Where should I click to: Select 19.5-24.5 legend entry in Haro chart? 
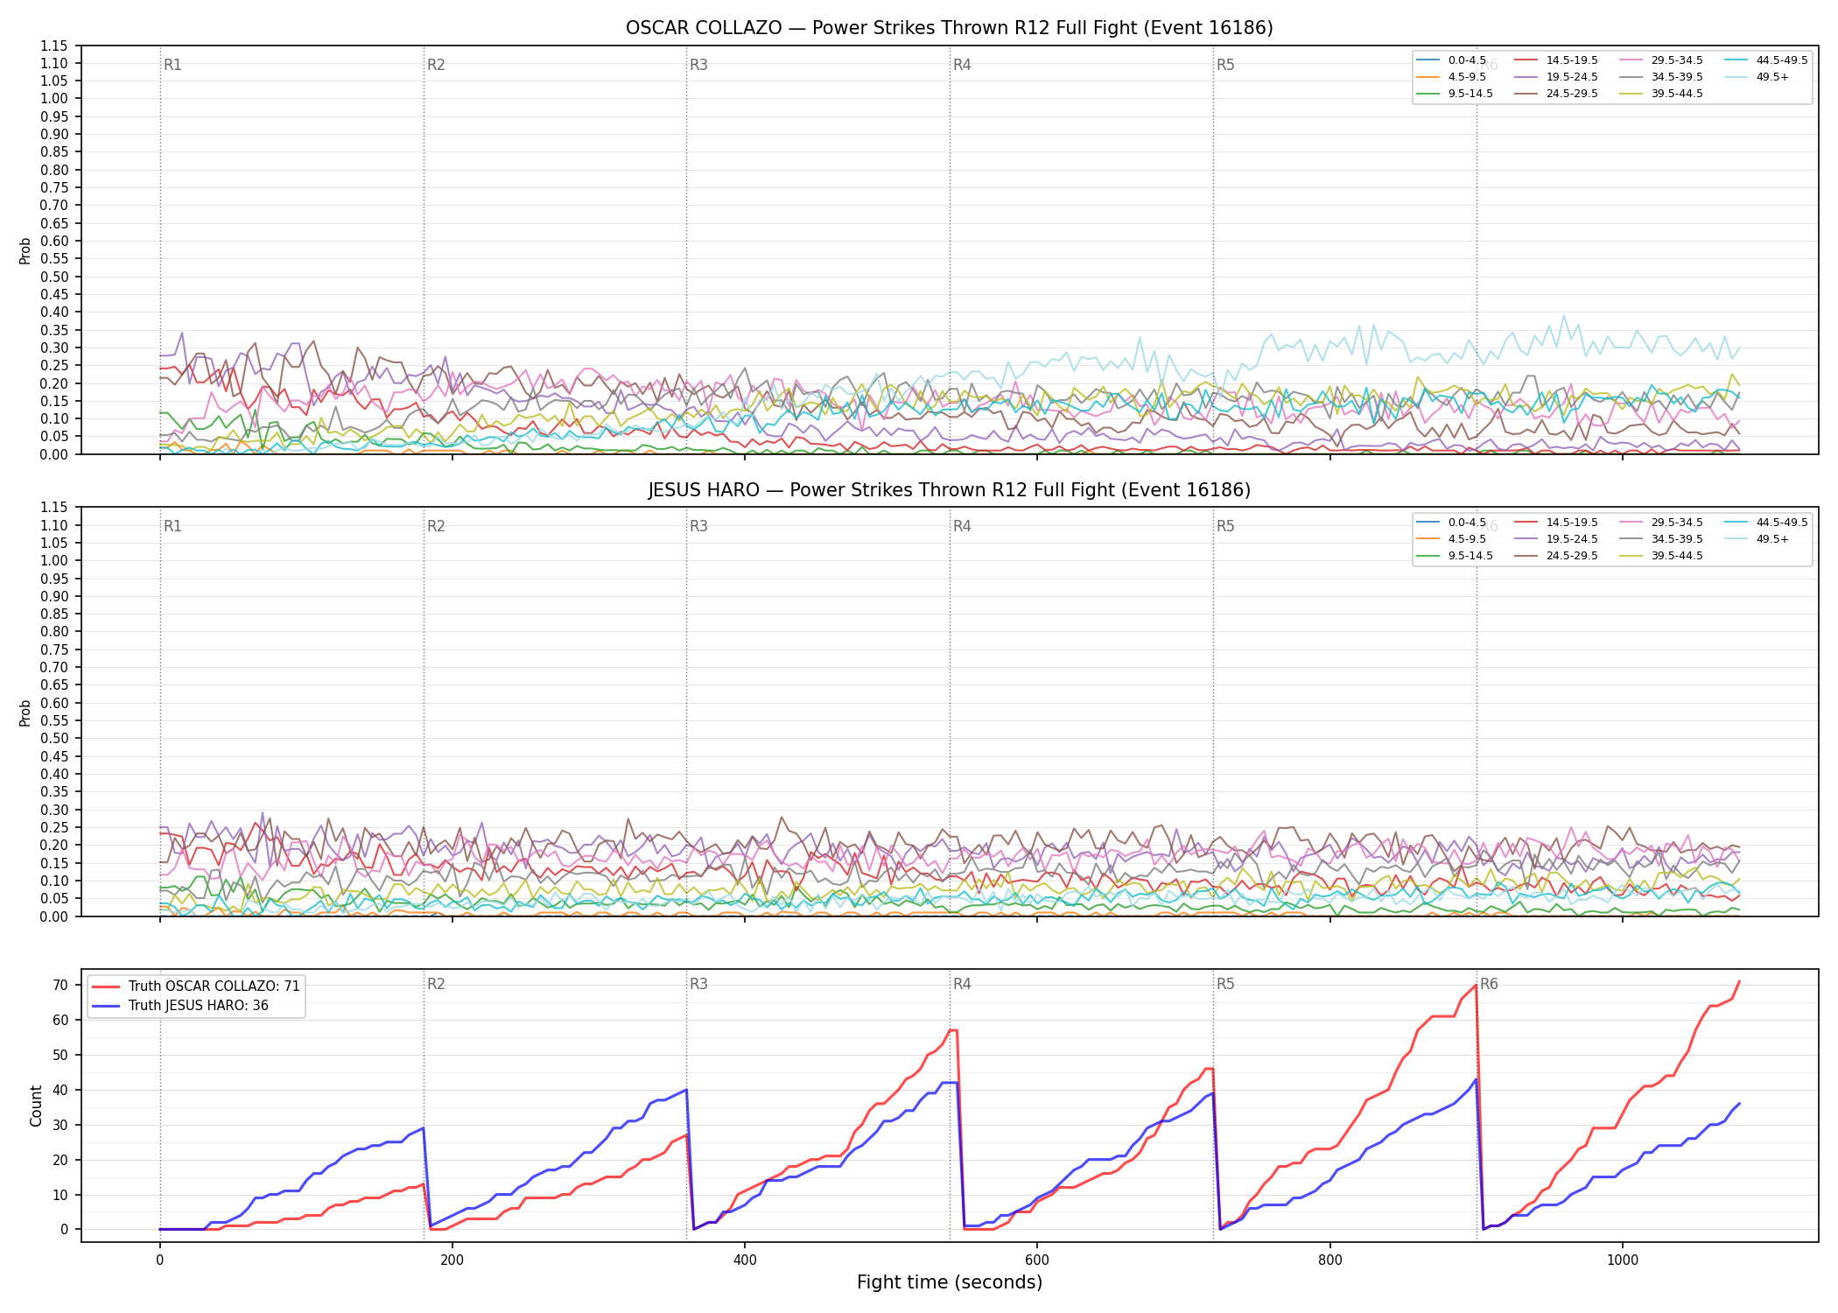pos(1556,539)
